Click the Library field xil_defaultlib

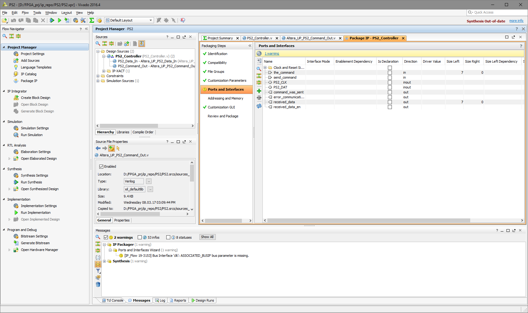(x=134, y=189)
